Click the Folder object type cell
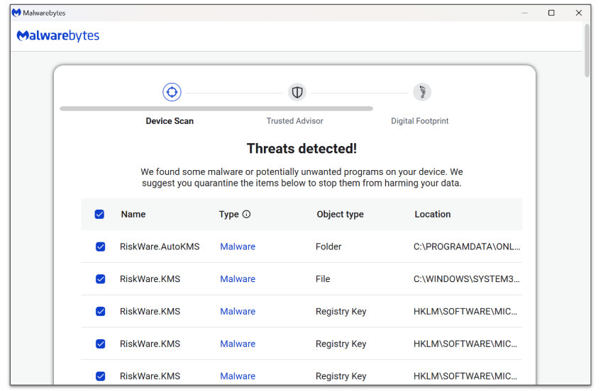This screenshot has width=603, height=391. [328, 246]
